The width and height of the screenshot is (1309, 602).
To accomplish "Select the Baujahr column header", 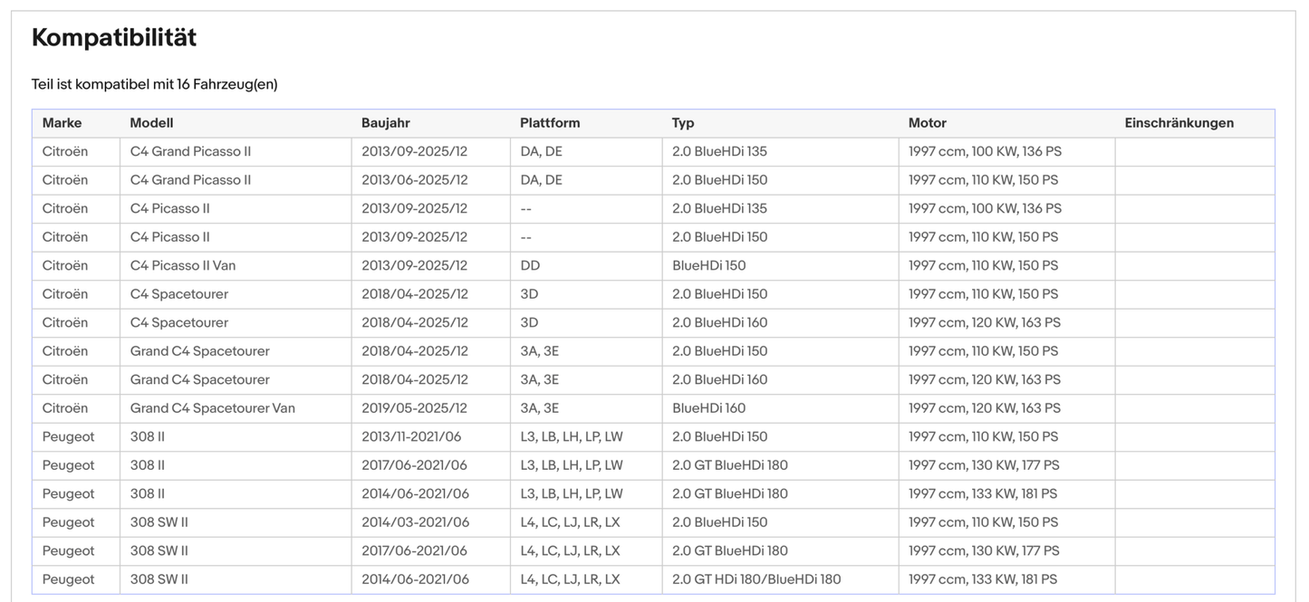I will point(385,123).
